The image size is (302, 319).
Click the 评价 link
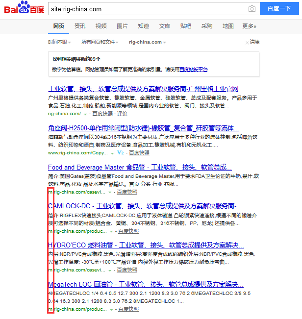[x=122, y=114]
